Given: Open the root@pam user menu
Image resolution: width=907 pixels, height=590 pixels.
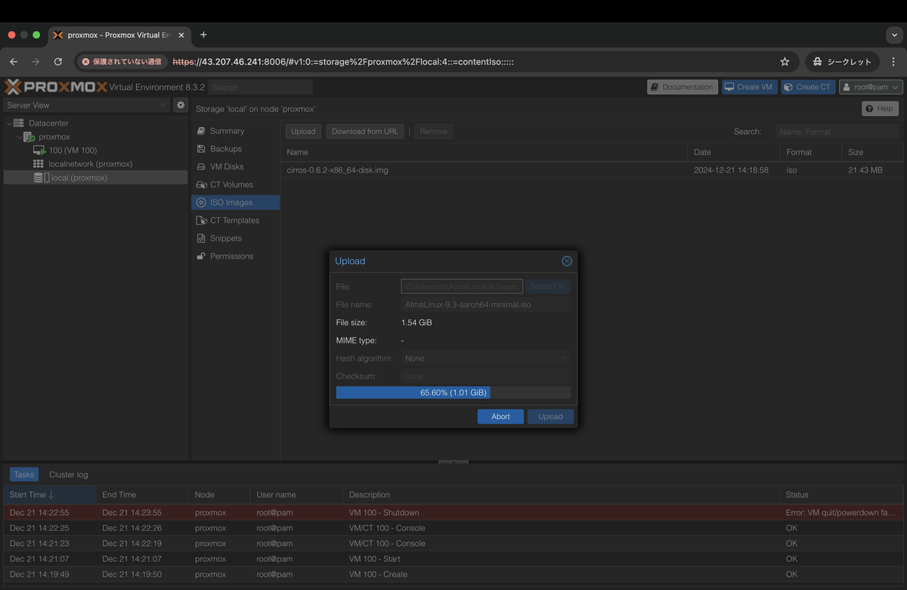Looking at the screenshot, I should [871, 87].
